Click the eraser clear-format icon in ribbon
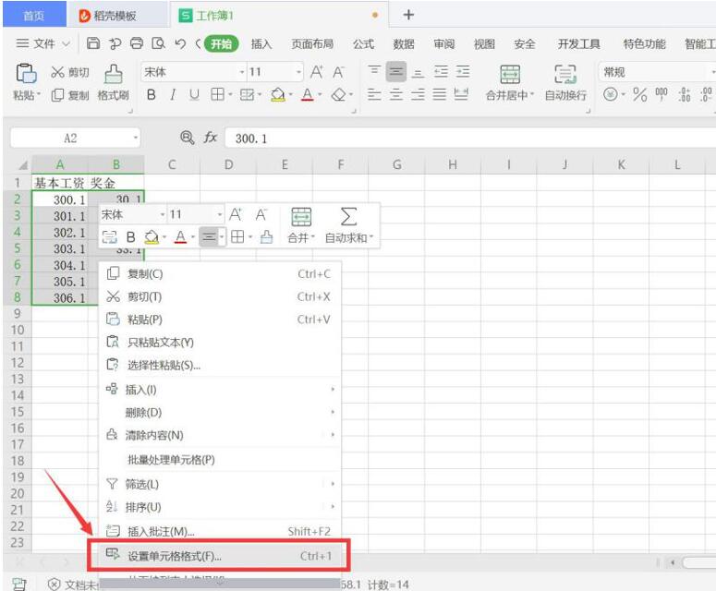Viewport: 716px width, 591px height. pos(338,95)
